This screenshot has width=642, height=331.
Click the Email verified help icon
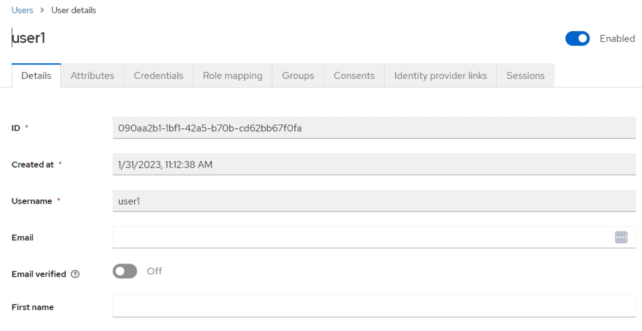(75, 274)
